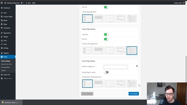Open Import Demo Data submenu item
187x105 pixels.
tap(6, 64)
